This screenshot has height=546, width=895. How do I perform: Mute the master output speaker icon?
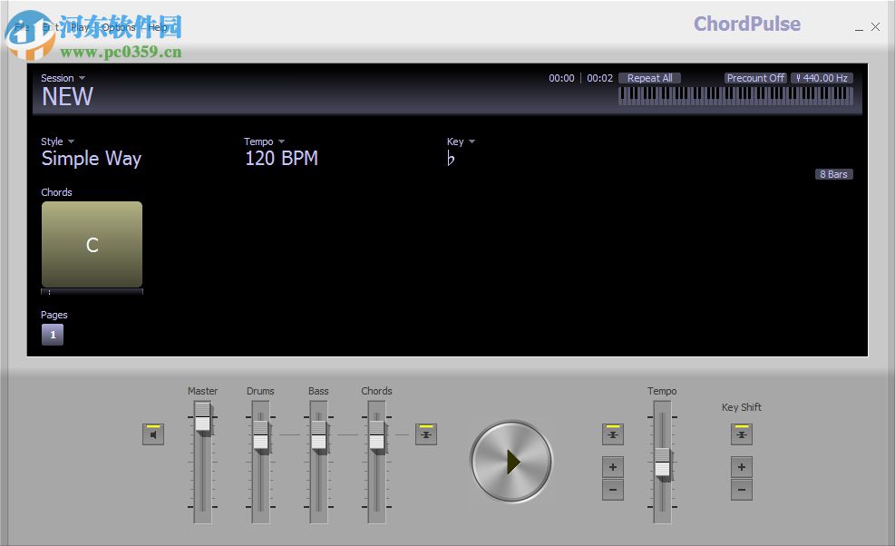pos(153,434)
